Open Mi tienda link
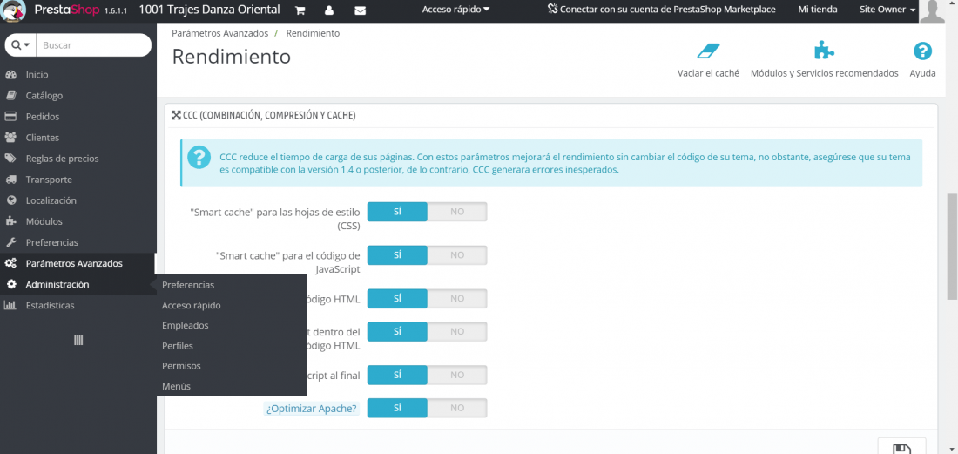 click(818, 10)
